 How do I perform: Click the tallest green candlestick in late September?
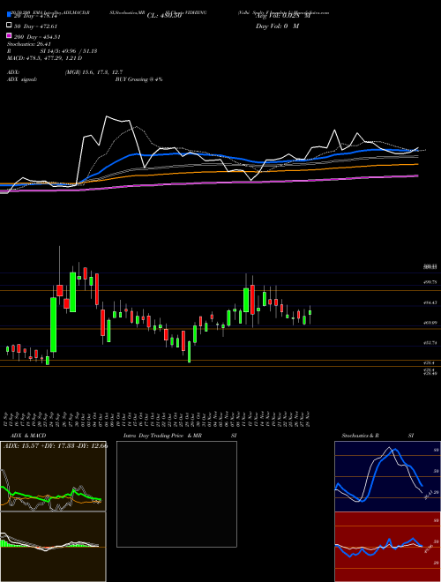pyautogui.click(x=54, y=325)
